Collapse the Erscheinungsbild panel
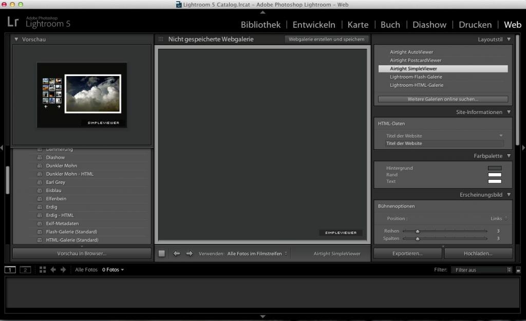This screenshot has width=526, height=321. pos(509,195)
